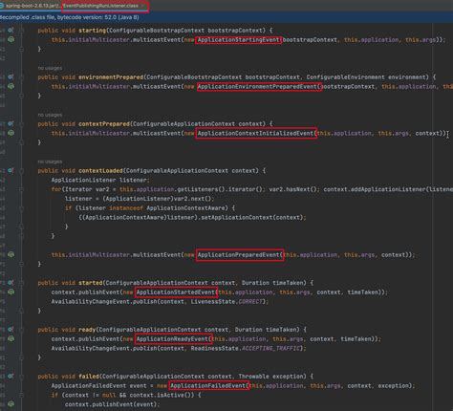
Task: Collapse the starting method fold marker
Action: pos(22,31)
